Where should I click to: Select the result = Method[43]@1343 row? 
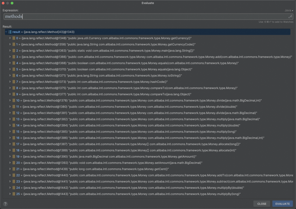point(148,32)
